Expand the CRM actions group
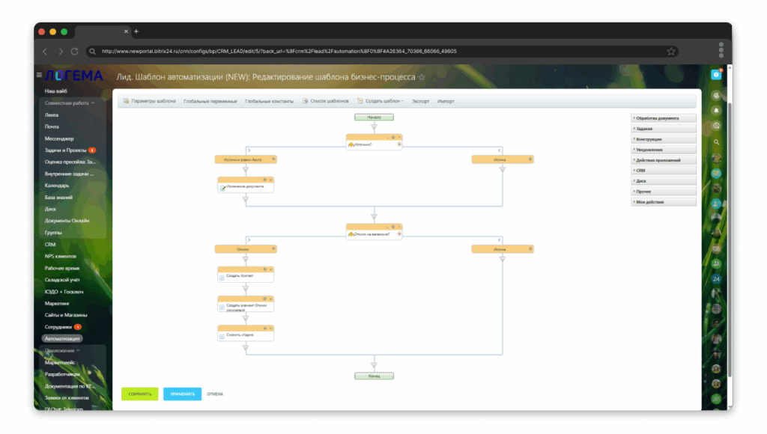767x434 pixels. click(x=664, y=171)
